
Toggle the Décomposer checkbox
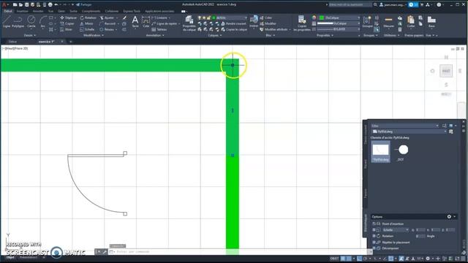pos(374,248)
